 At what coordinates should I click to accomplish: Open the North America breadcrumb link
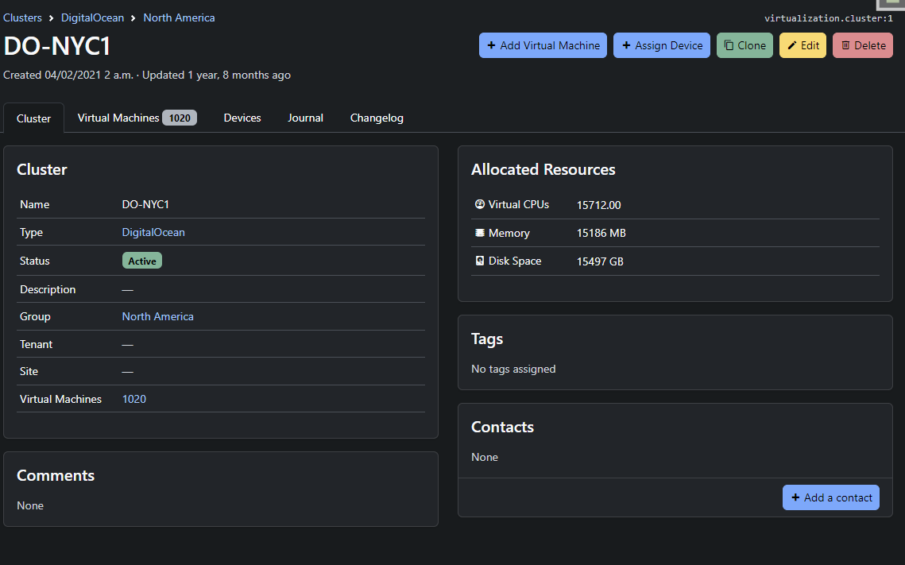[179, 18]
